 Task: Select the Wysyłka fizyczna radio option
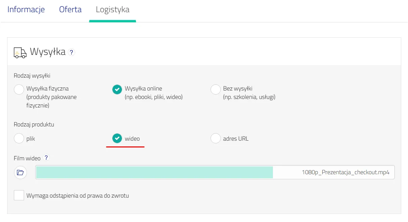19,89
